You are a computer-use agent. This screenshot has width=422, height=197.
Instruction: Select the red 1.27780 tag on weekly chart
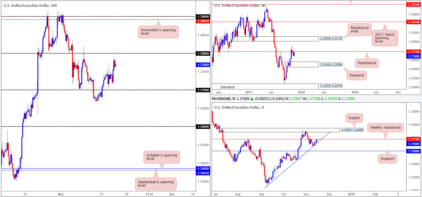[414, 52]
